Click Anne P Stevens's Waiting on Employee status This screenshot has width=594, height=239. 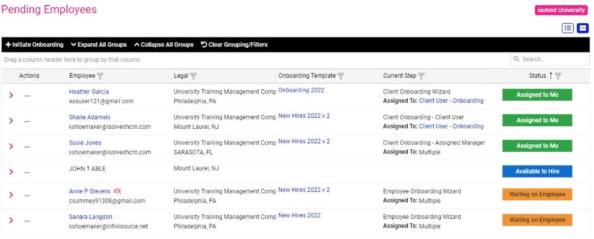537,194
